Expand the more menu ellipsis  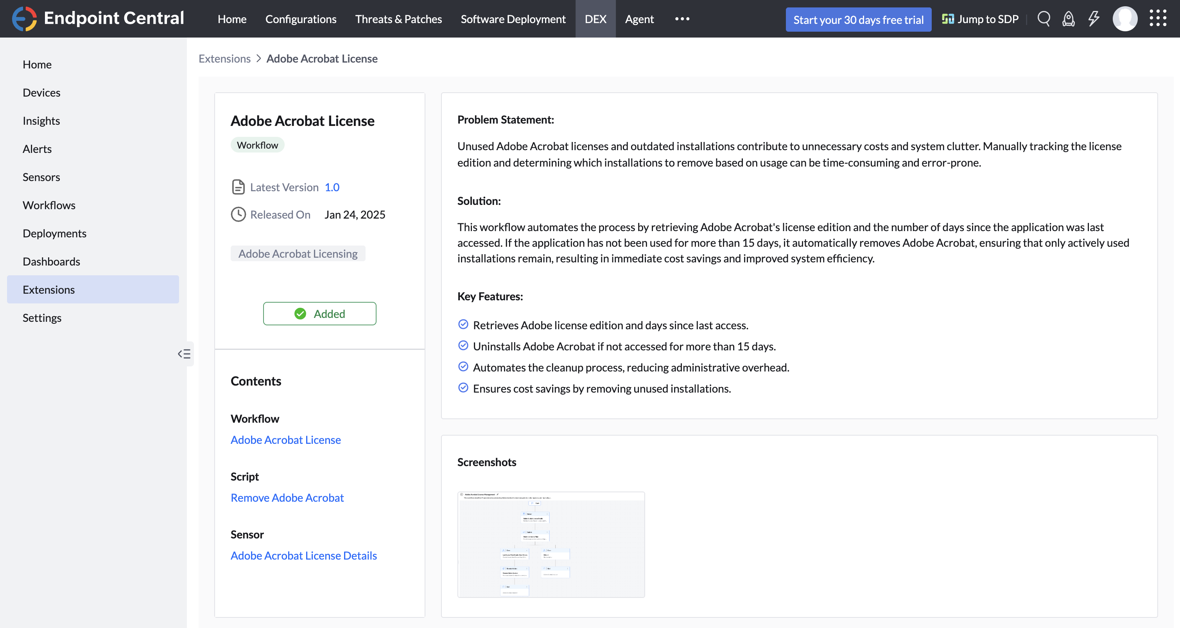(x=681, y=19)
